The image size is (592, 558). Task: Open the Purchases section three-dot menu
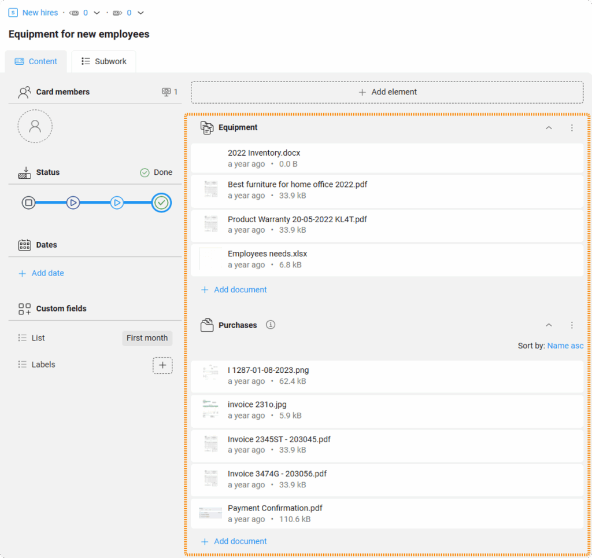(572, 325)
